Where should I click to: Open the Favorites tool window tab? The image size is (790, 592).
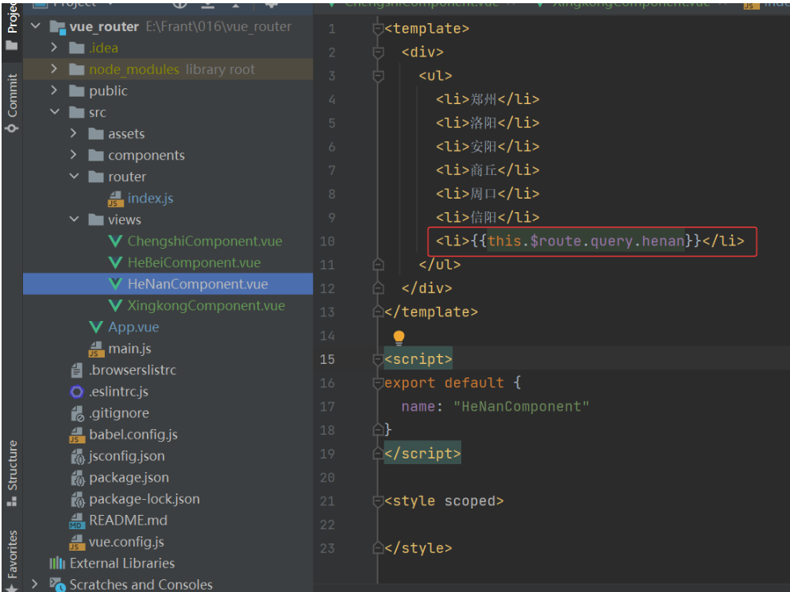click(12, 559)
